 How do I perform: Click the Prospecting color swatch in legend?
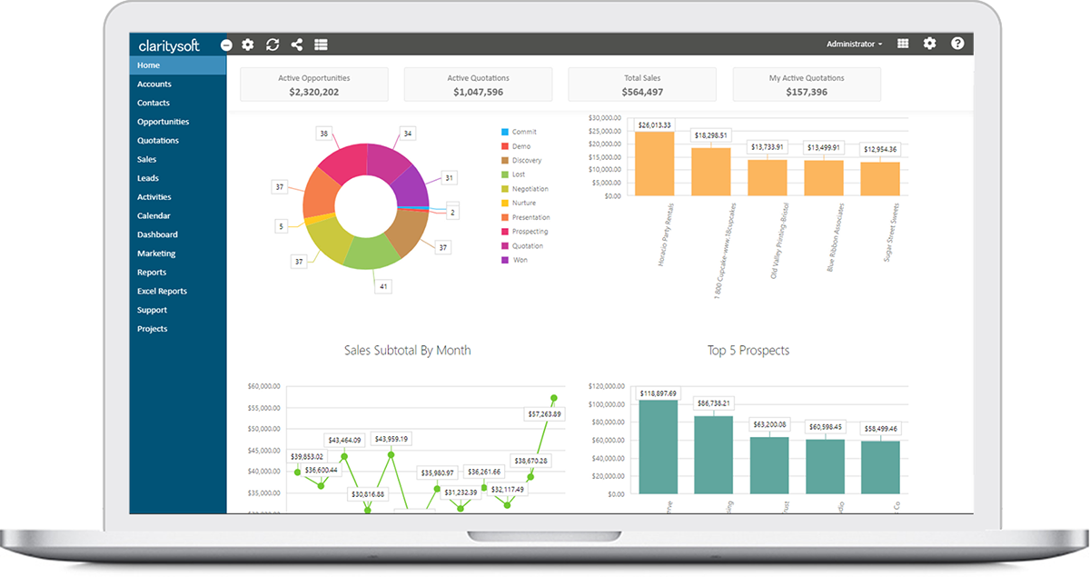click(x=504, y=232)
